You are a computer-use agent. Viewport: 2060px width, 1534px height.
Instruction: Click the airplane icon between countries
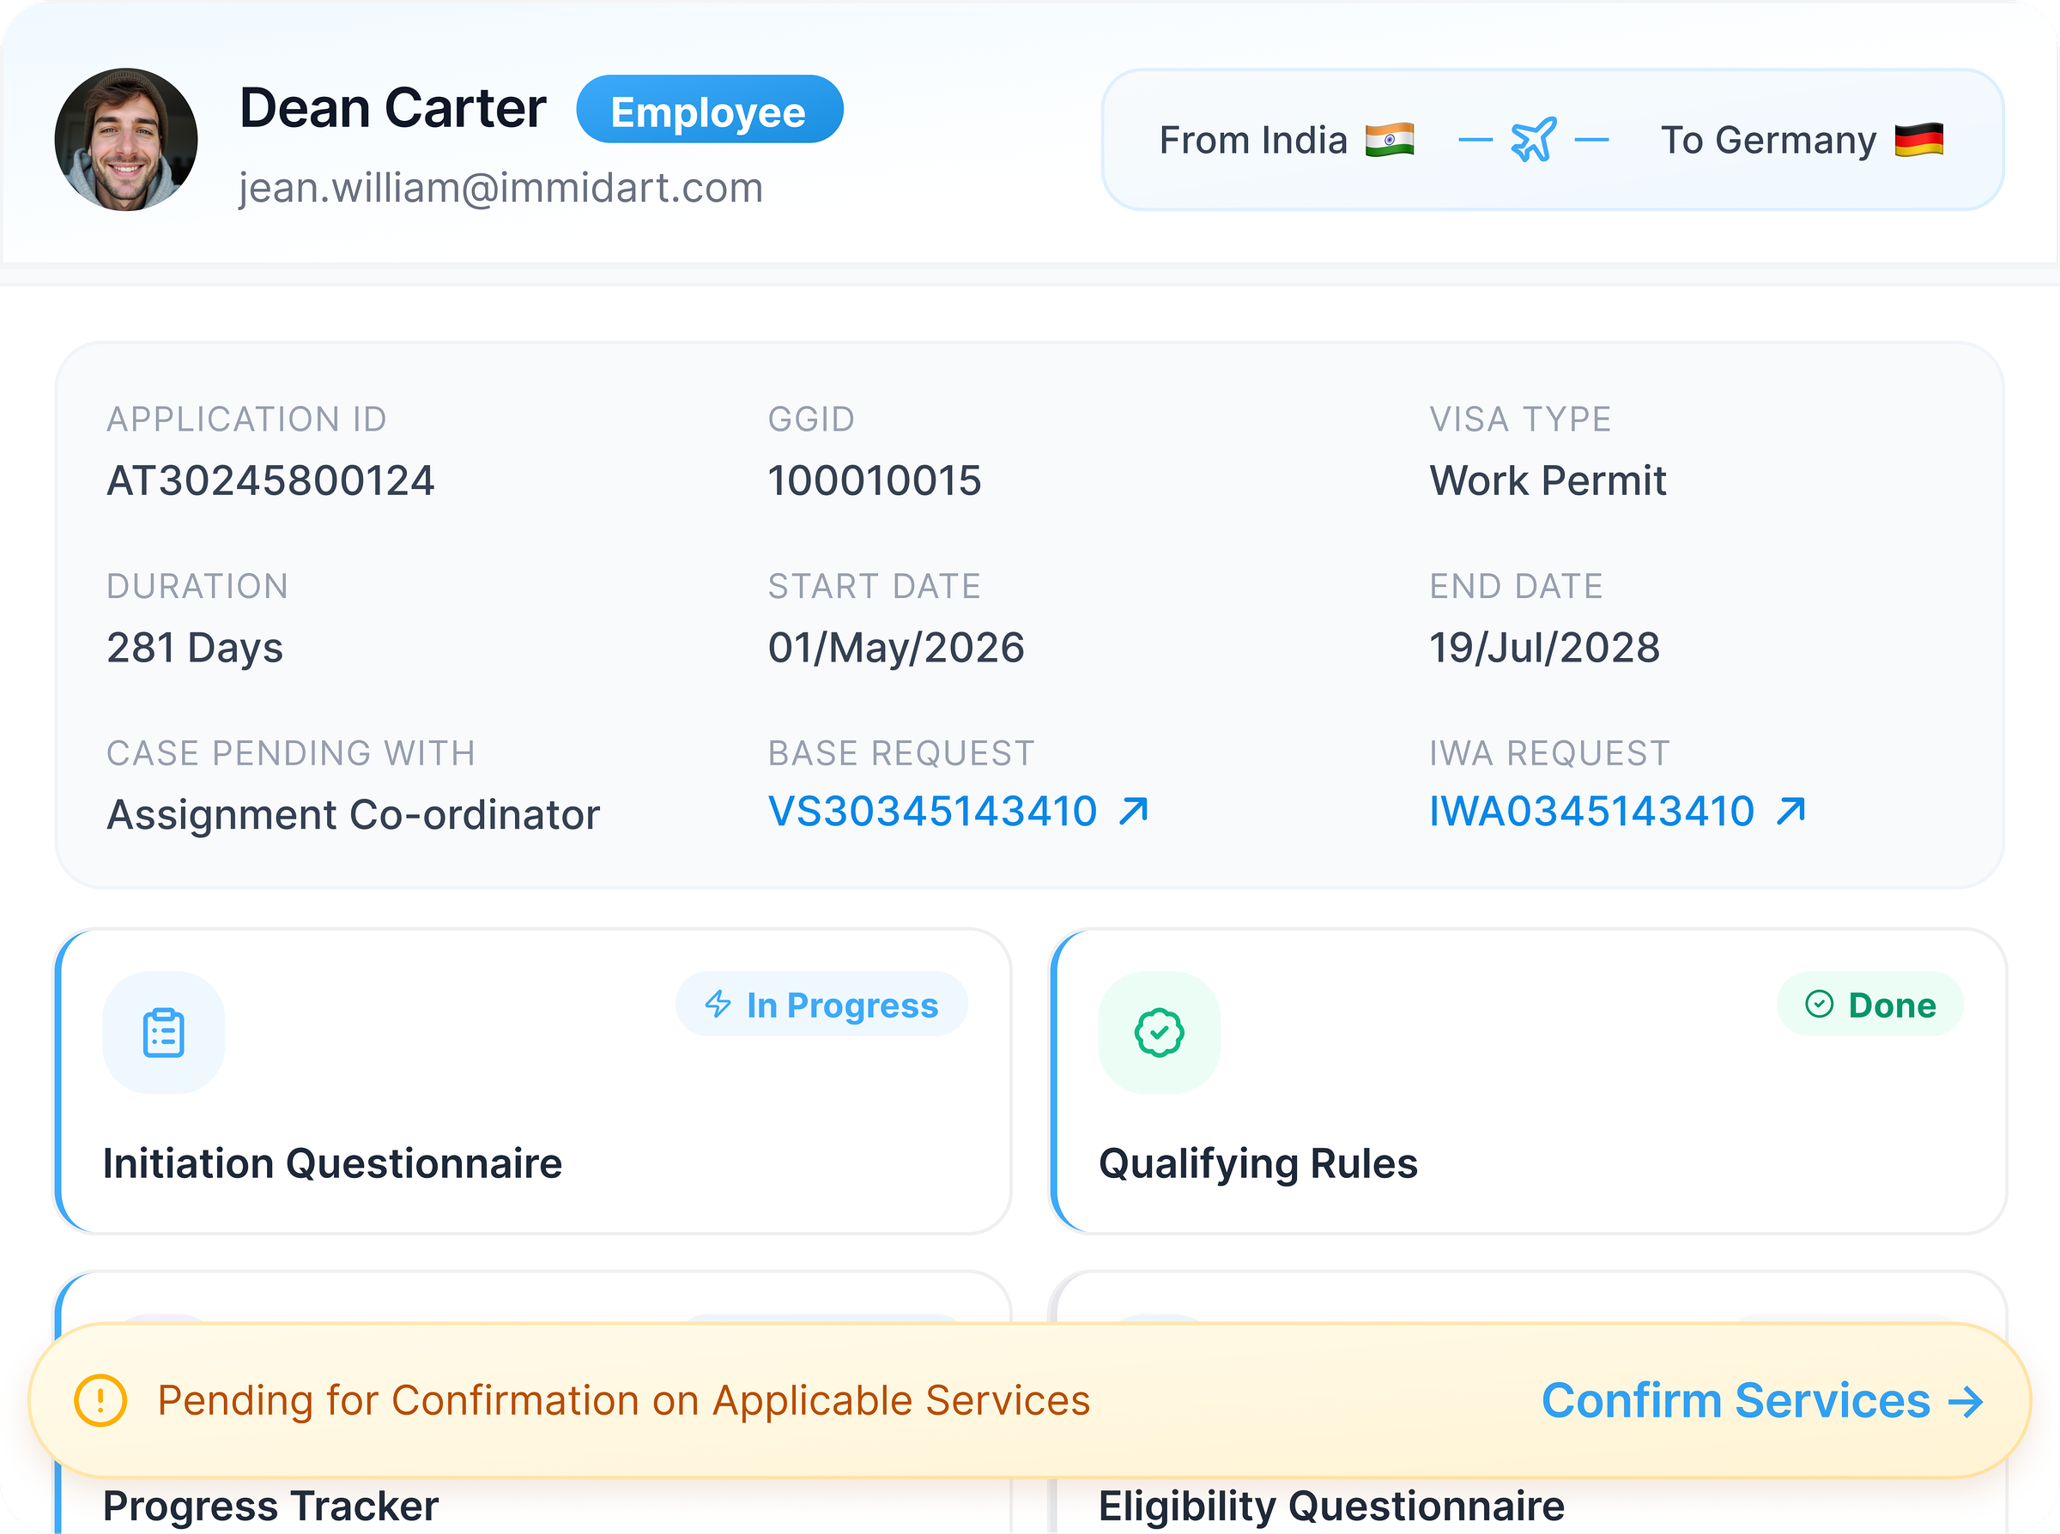click(x=1533, y=140)
